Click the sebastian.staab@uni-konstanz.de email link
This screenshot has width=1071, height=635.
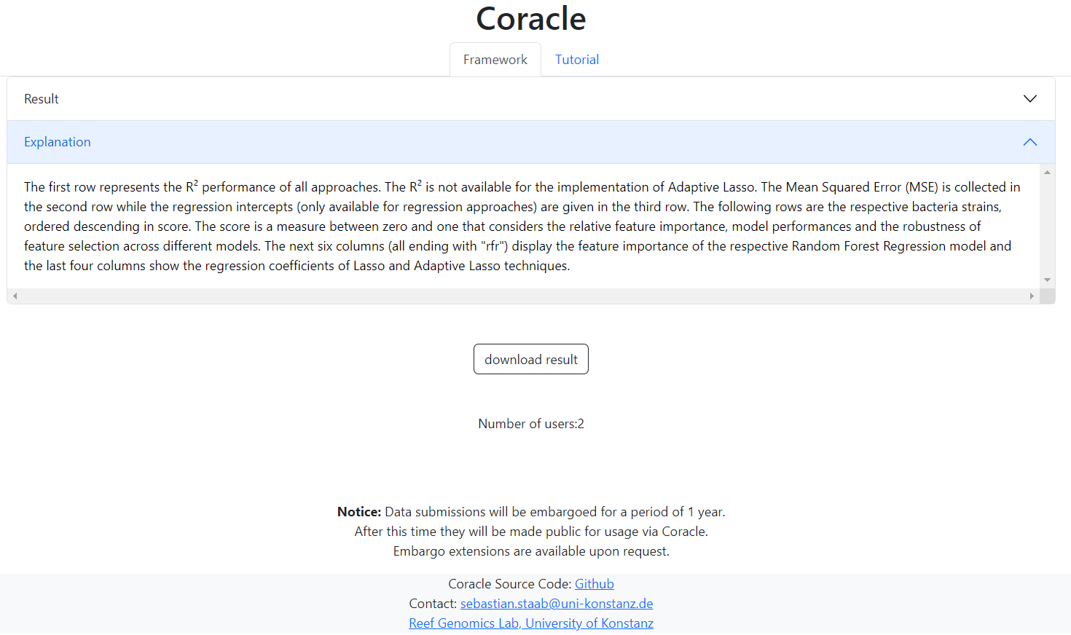[x=557, y=604]
